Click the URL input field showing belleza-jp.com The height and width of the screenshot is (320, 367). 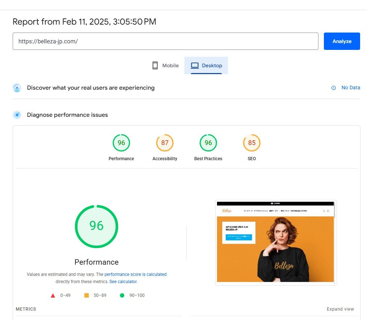pos(166,41)
